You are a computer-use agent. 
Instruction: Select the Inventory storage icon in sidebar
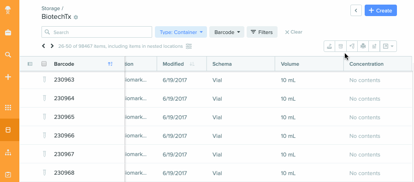pyautogui.click(x=8, y=130)
